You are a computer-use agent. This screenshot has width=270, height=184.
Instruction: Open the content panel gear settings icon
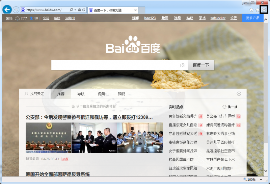point(239,94)
